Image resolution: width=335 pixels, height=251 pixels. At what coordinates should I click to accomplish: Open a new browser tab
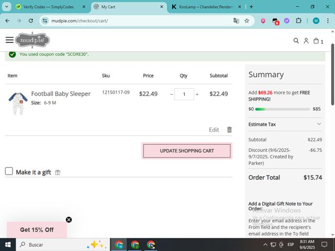[251, 7]
